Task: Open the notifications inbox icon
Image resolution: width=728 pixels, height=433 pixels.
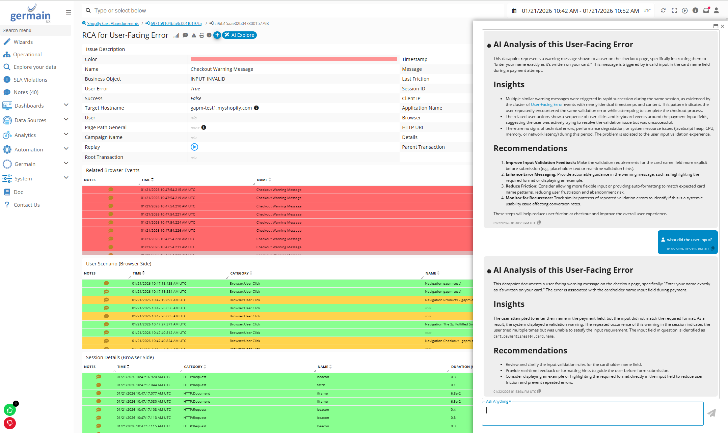Action: click(706, 10)
